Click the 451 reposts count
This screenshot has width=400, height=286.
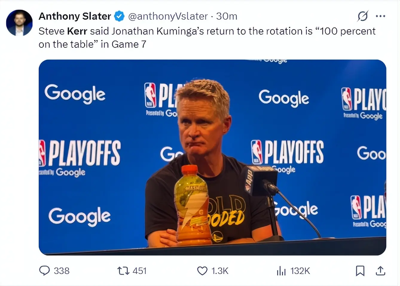(x=140, y=271)
